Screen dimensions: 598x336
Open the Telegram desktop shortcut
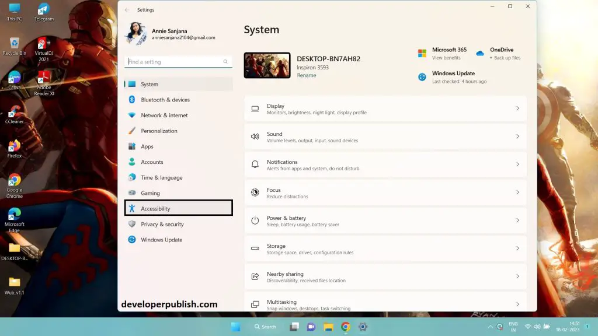pyautogui.click(x=44, y=12)
